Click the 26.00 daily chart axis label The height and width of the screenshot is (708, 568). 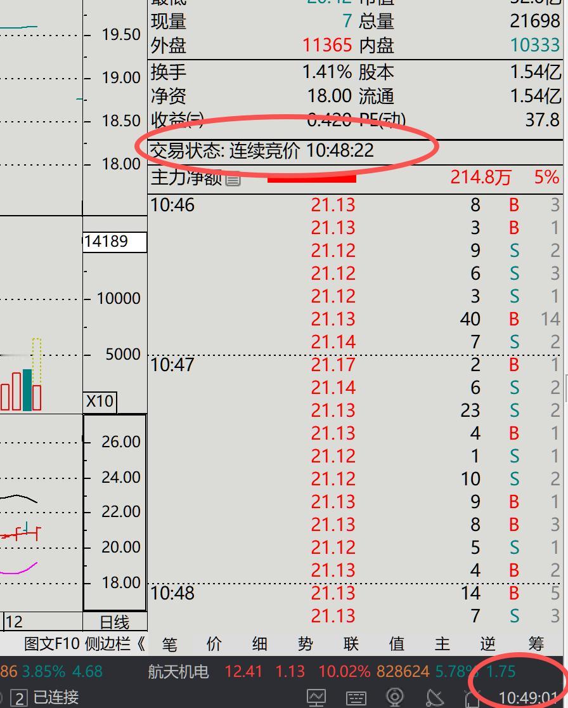coord(121,442)
